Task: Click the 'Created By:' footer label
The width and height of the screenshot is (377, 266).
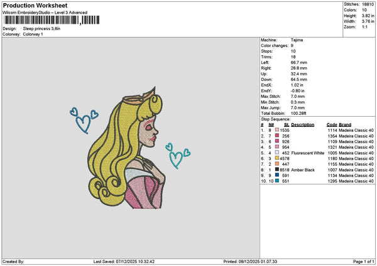Action: click(13, 262)
